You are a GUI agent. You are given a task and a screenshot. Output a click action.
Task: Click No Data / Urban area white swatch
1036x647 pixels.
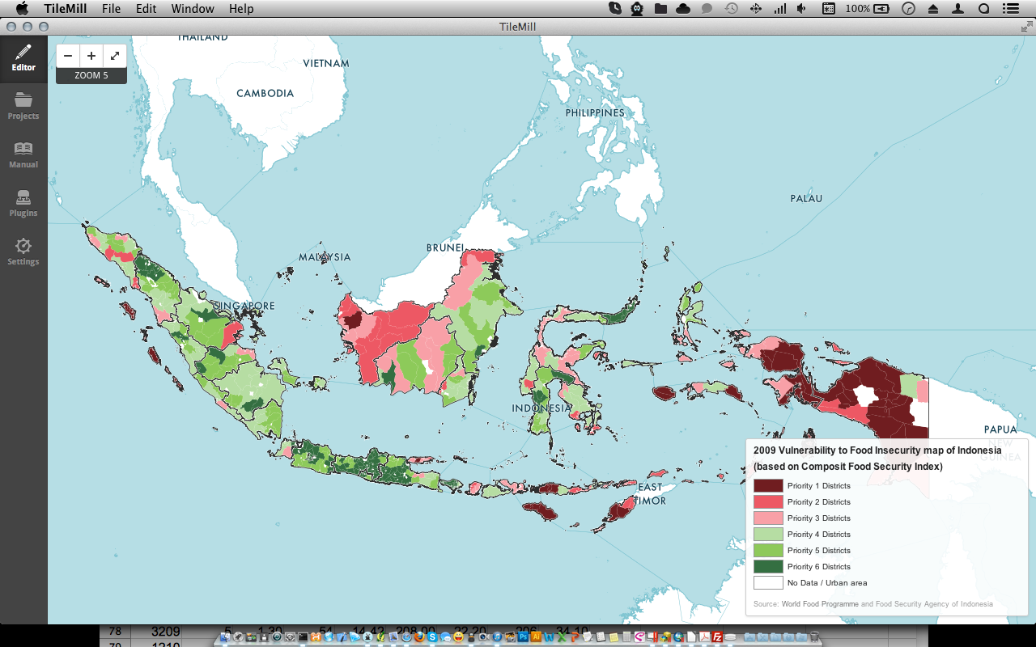pyautogui.click(x=768, y=582)
